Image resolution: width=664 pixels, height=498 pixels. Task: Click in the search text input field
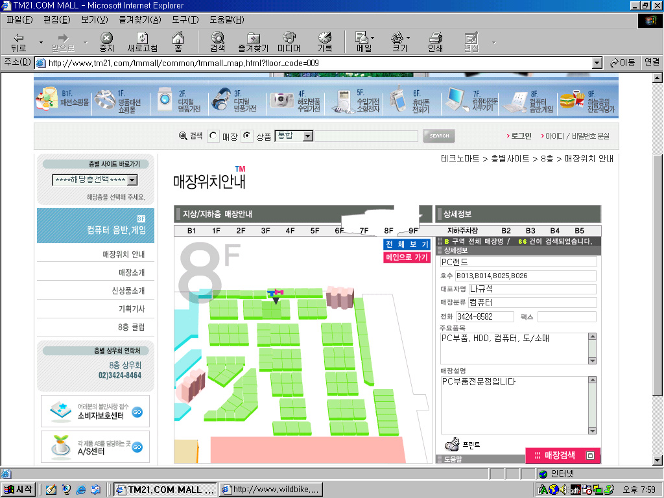point(366,136)
